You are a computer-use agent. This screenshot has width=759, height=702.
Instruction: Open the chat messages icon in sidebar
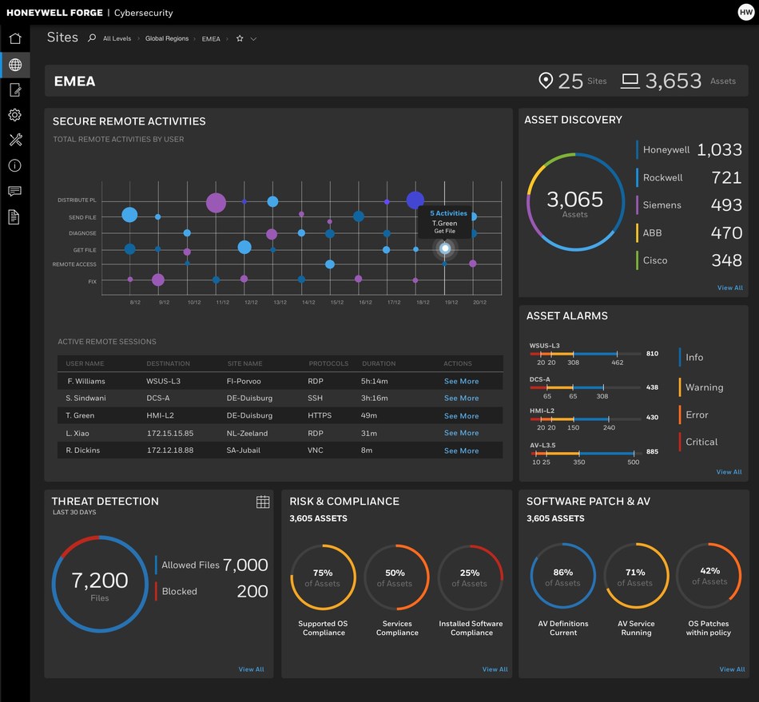(x=14, y=192)
